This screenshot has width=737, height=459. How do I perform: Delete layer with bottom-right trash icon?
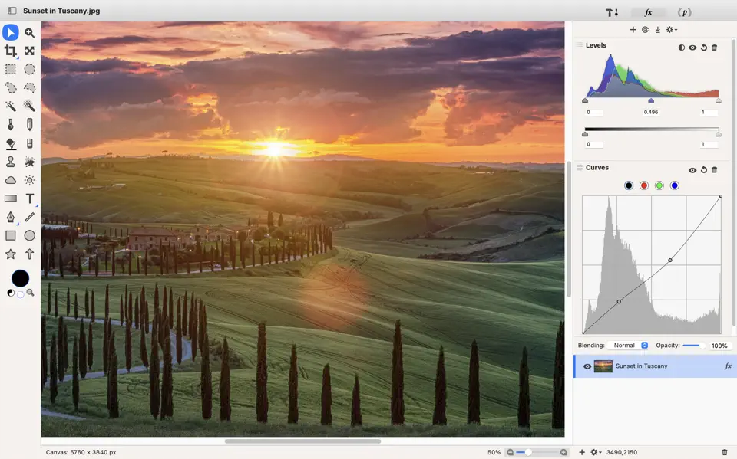click(725, 452)
